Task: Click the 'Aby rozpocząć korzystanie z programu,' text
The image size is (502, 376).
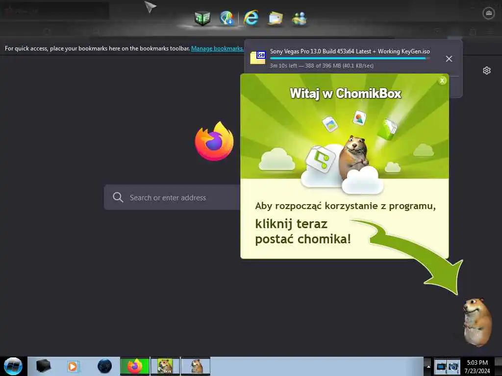Action: [346, 206]
